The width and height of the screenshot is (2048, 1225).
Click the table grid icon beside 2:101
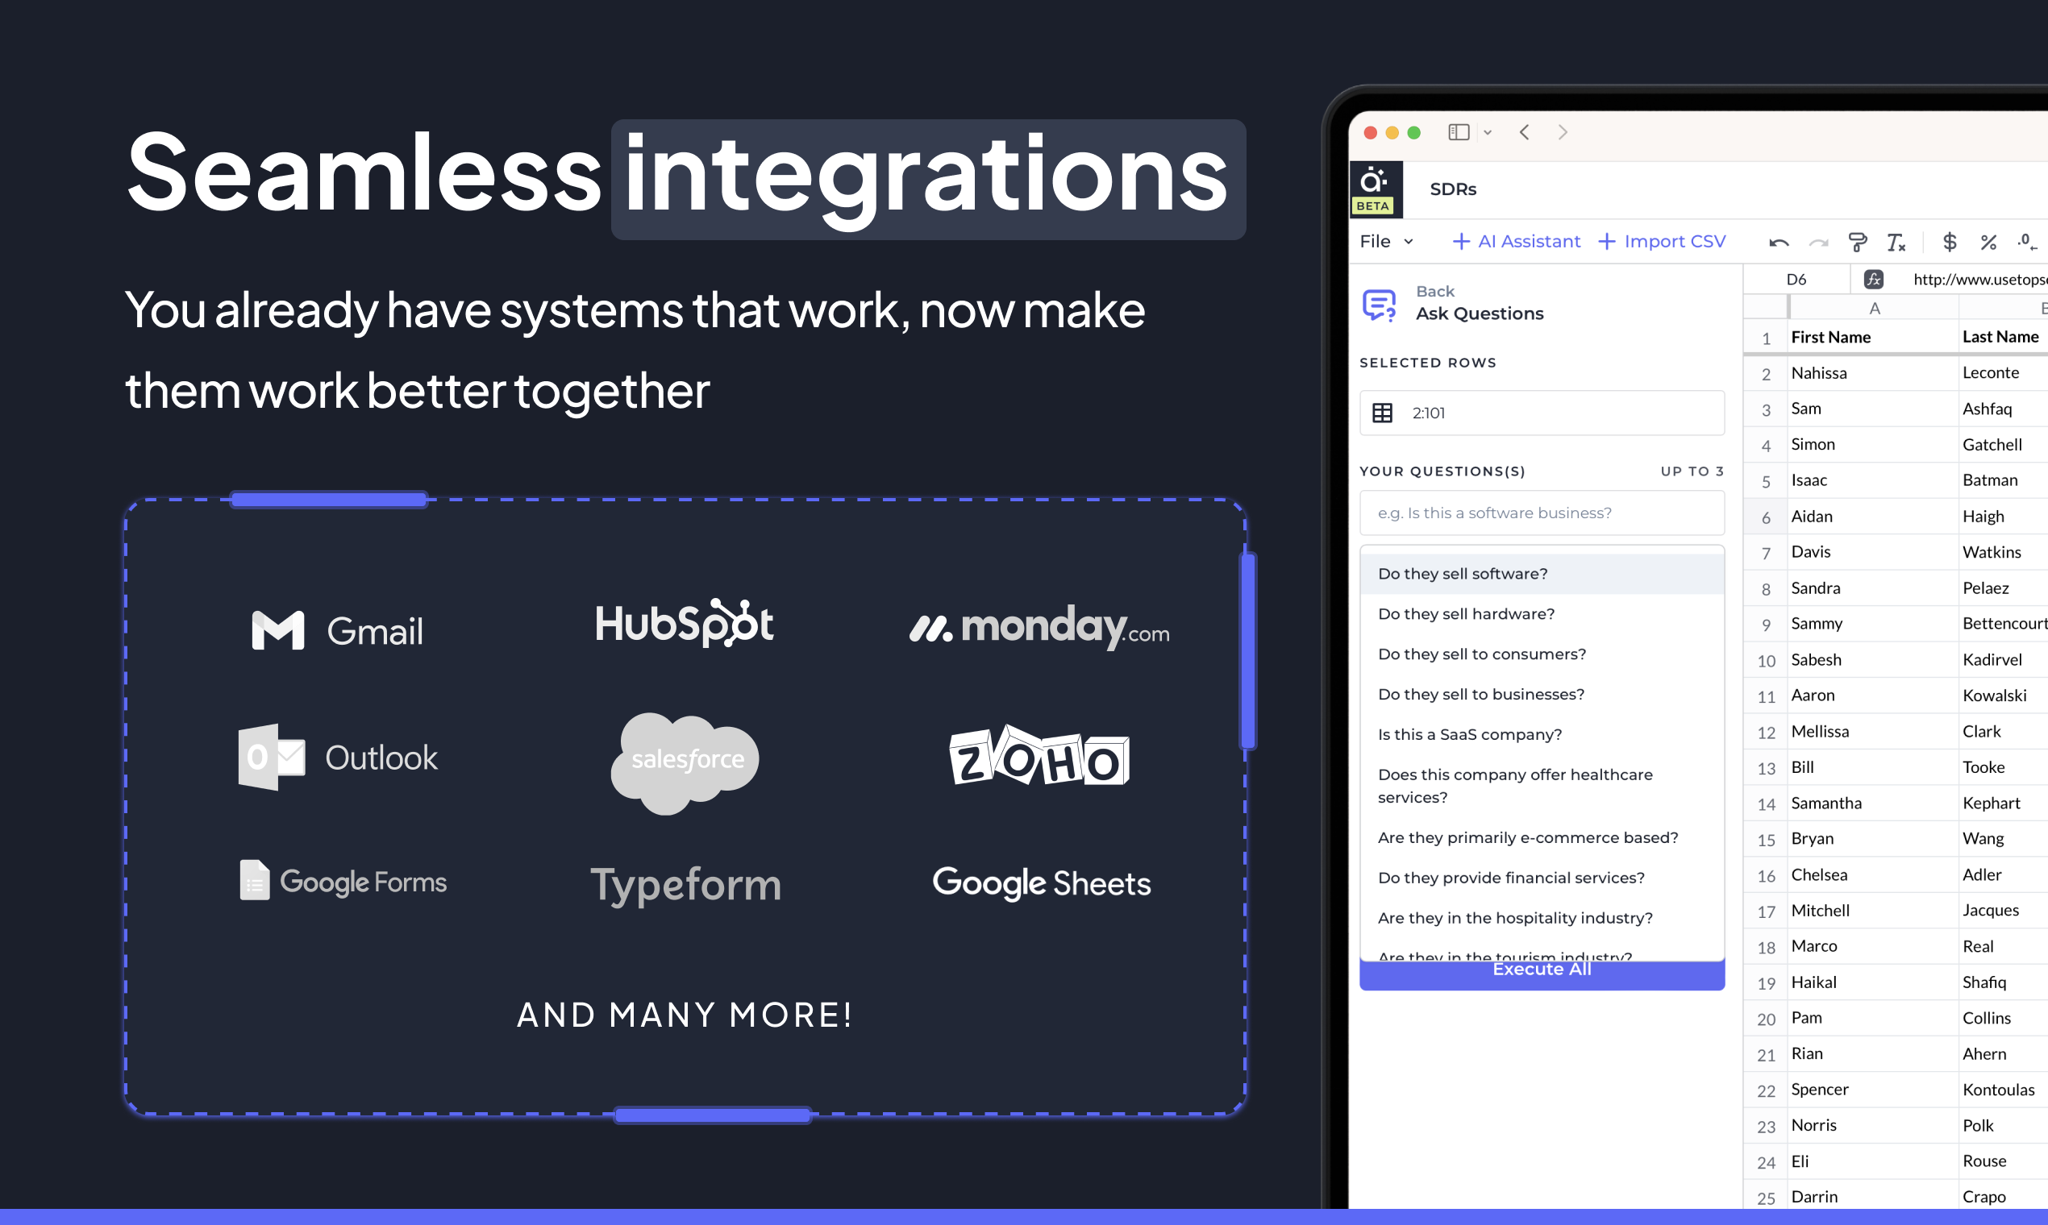click(1382, 413)
